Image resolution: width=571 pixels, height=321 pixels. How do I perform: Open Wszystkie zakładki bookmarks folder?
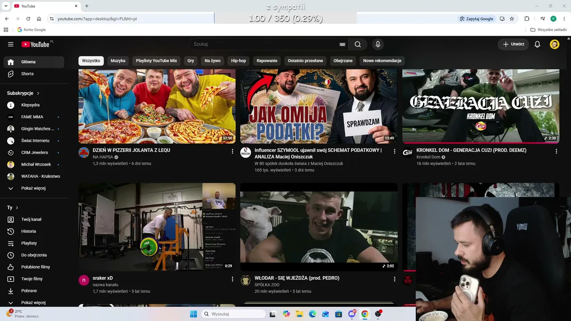tap(549, 30)
